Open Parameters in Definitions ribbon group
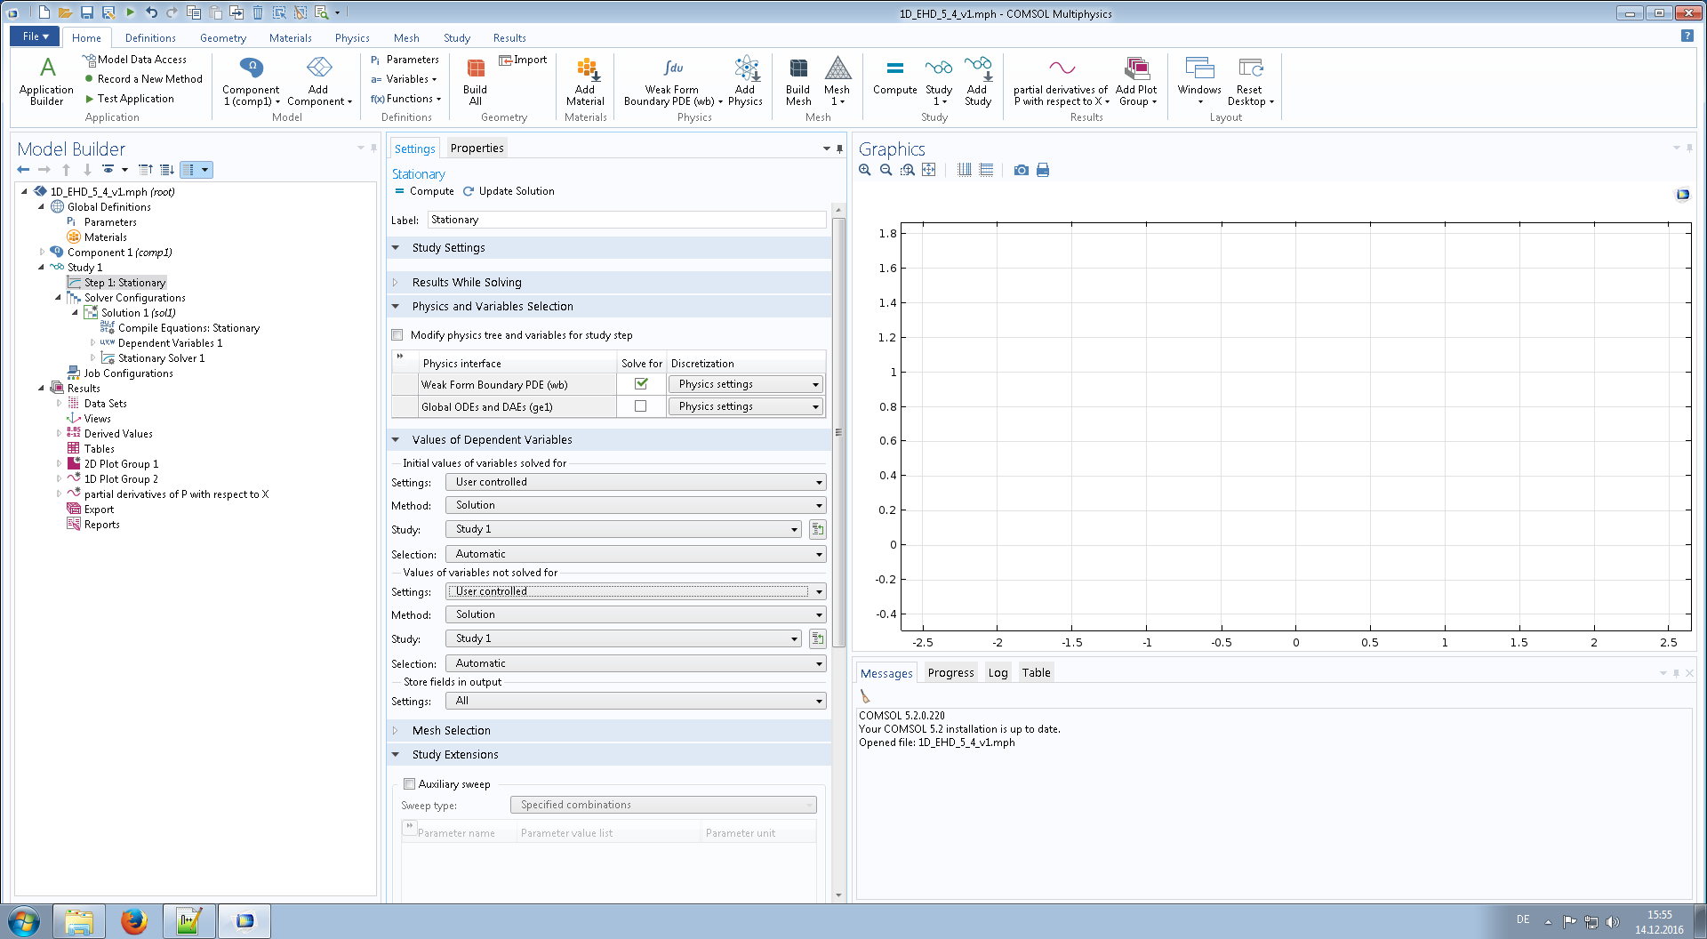The height and width of the screenshot is (939, 1707). click(x=405, y=60)
